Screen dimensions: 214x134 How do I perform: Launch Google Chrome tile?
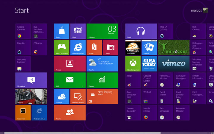pyautogui.click(x=23, y=31)
